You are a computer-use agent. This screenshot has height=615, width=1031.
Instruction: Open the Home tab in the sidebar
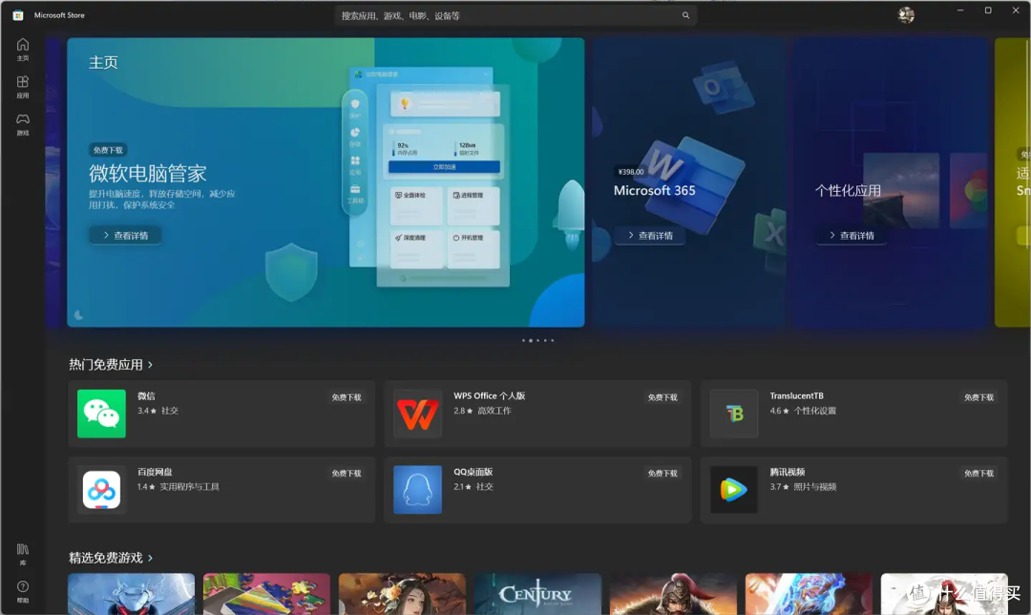coord(22,50)
